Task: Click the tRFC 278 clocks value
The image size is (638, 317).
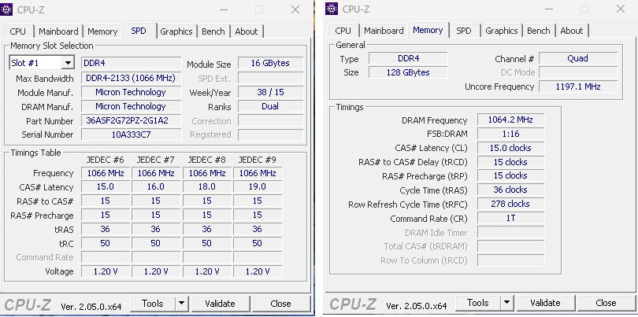Action: pos(510,204)
